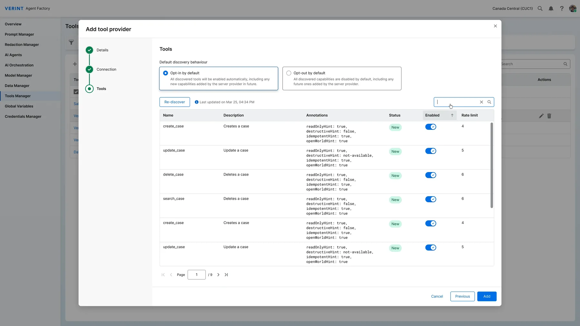Open Prompt Manager in the sidebar

(x=19, y=34)
